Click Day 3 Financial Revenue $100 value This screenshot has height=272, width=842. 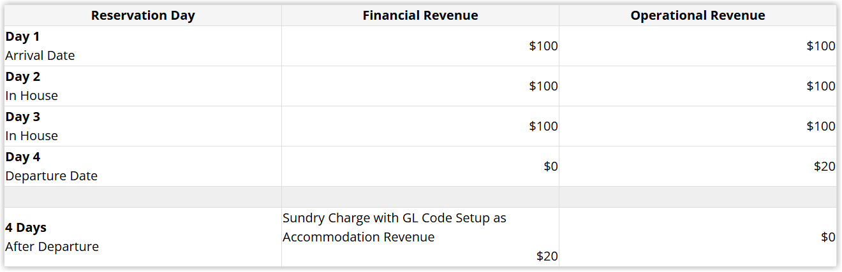pos(543,126)
